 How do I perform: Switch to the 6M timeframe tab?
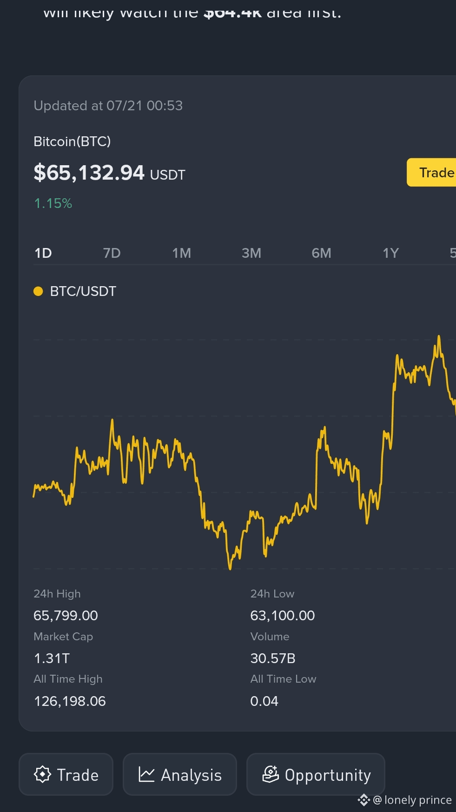click(x=322, y=253)
